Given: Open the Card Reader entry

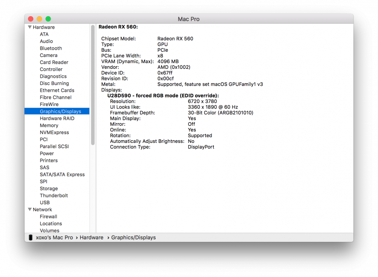Looking at the screenshot, I should click(x=54, y=62).
